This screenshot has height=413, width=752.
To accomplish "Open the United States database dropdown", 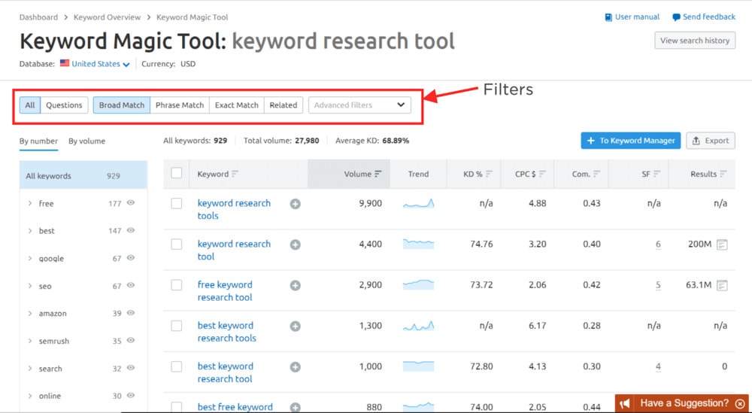I will 101,64.
